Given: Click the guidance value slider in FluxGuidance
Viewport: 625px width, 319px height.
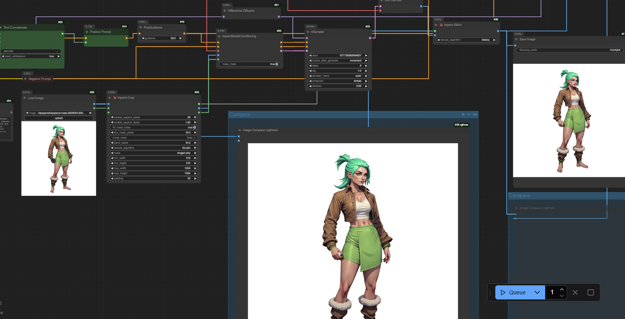Looking at the screenshot, I should point(162,38).
